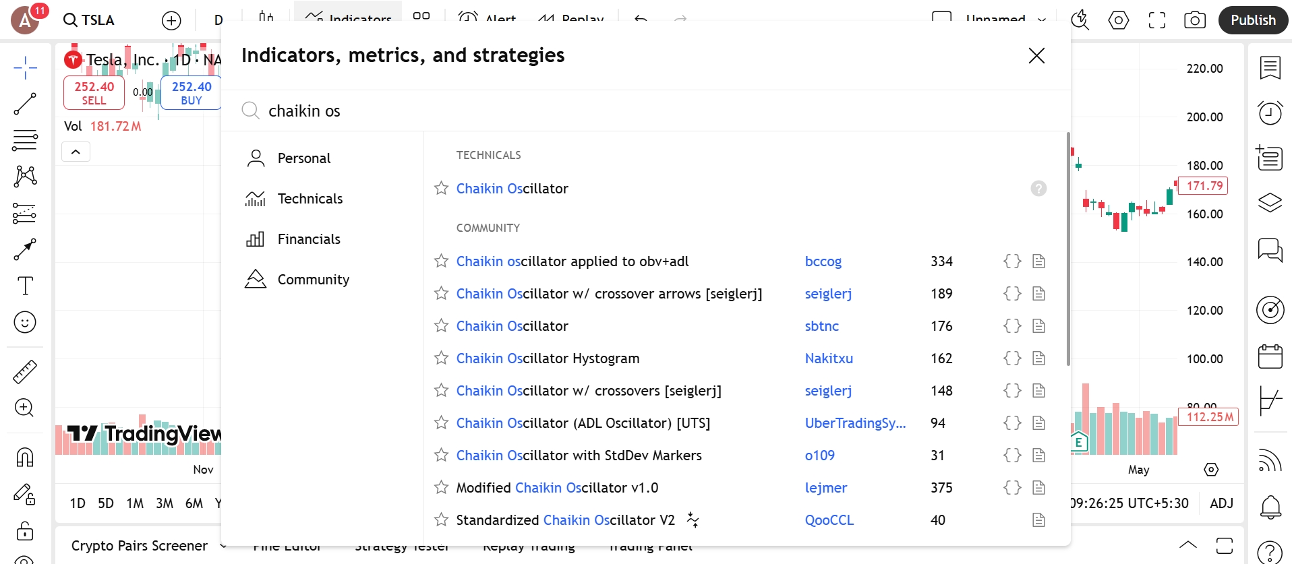Open the emoji icons tool
Viewport: 1292px width, 564px height.
coord(25,322)
